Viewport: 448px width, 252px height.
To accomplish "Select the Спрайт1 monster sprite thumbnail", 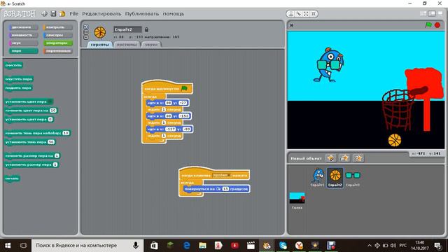I will [x=317, y=177].
